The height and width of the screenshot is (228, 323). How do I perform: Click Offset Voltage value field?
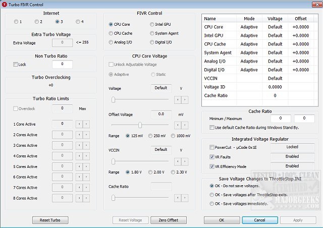[x=161, y=114]
